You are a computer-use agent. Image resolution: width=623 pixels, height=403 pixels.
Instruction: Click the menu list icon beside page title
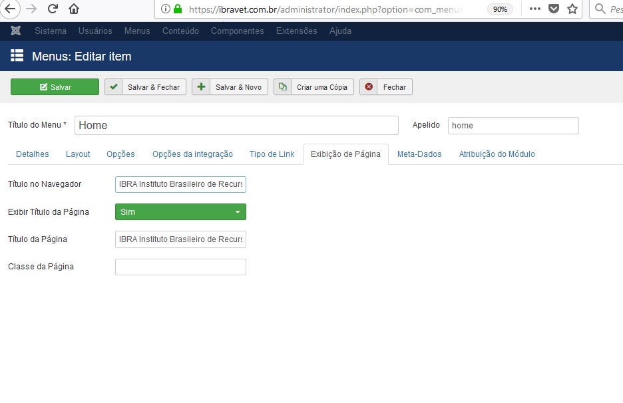coord(17,56)
